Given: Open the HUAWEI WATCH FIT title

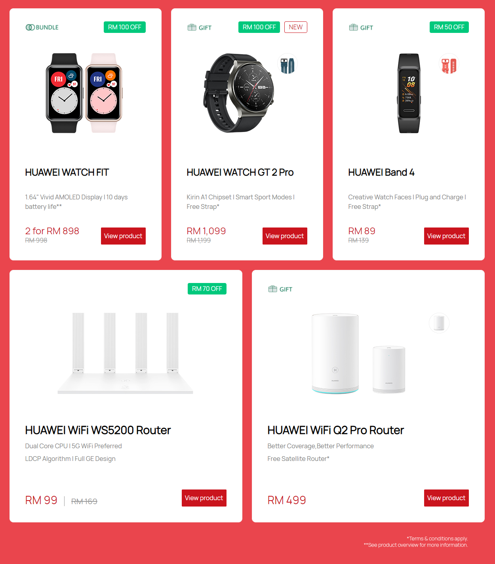Looking at the screenshot, I should coord(67,172).
